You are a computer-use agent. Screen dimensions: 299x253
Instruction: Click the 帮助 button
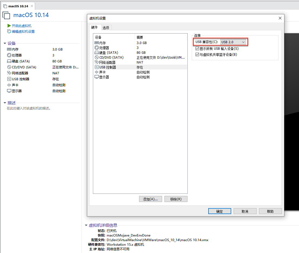tap(270, 211)
